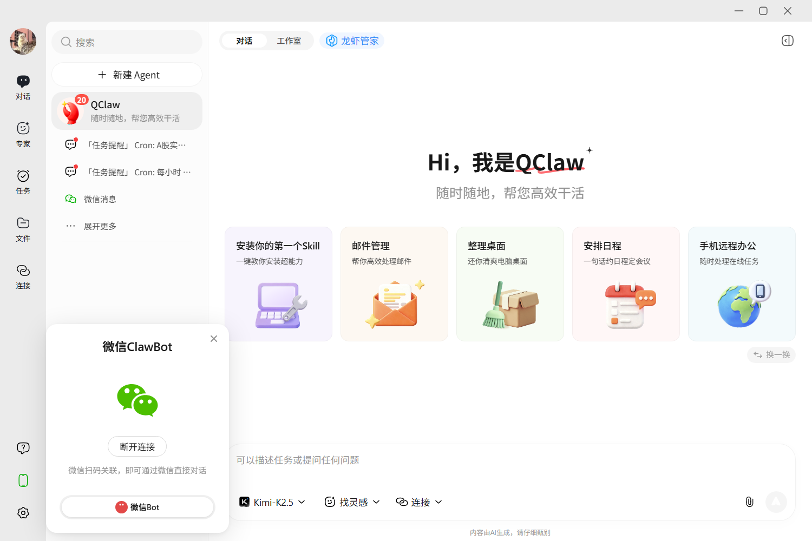
Task: Open the 安排日程 card
Action: [626, 284]
